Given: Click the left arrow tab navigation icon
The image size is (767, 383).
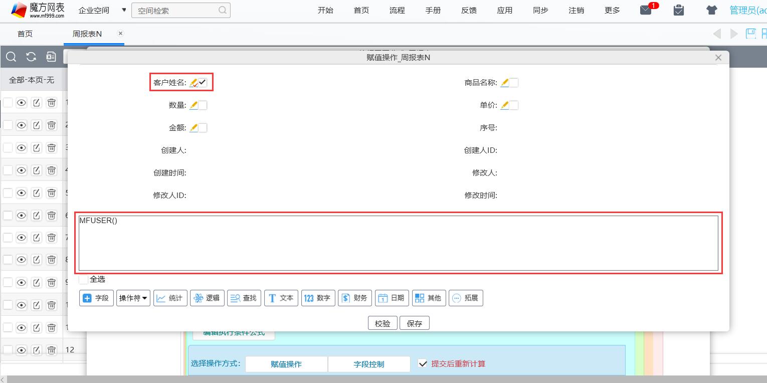Looking at the screenshot, I should 717,34.
